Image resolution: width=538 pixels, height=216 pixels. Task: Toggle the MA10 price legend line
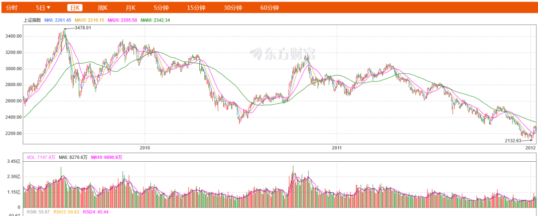[89, 20]
